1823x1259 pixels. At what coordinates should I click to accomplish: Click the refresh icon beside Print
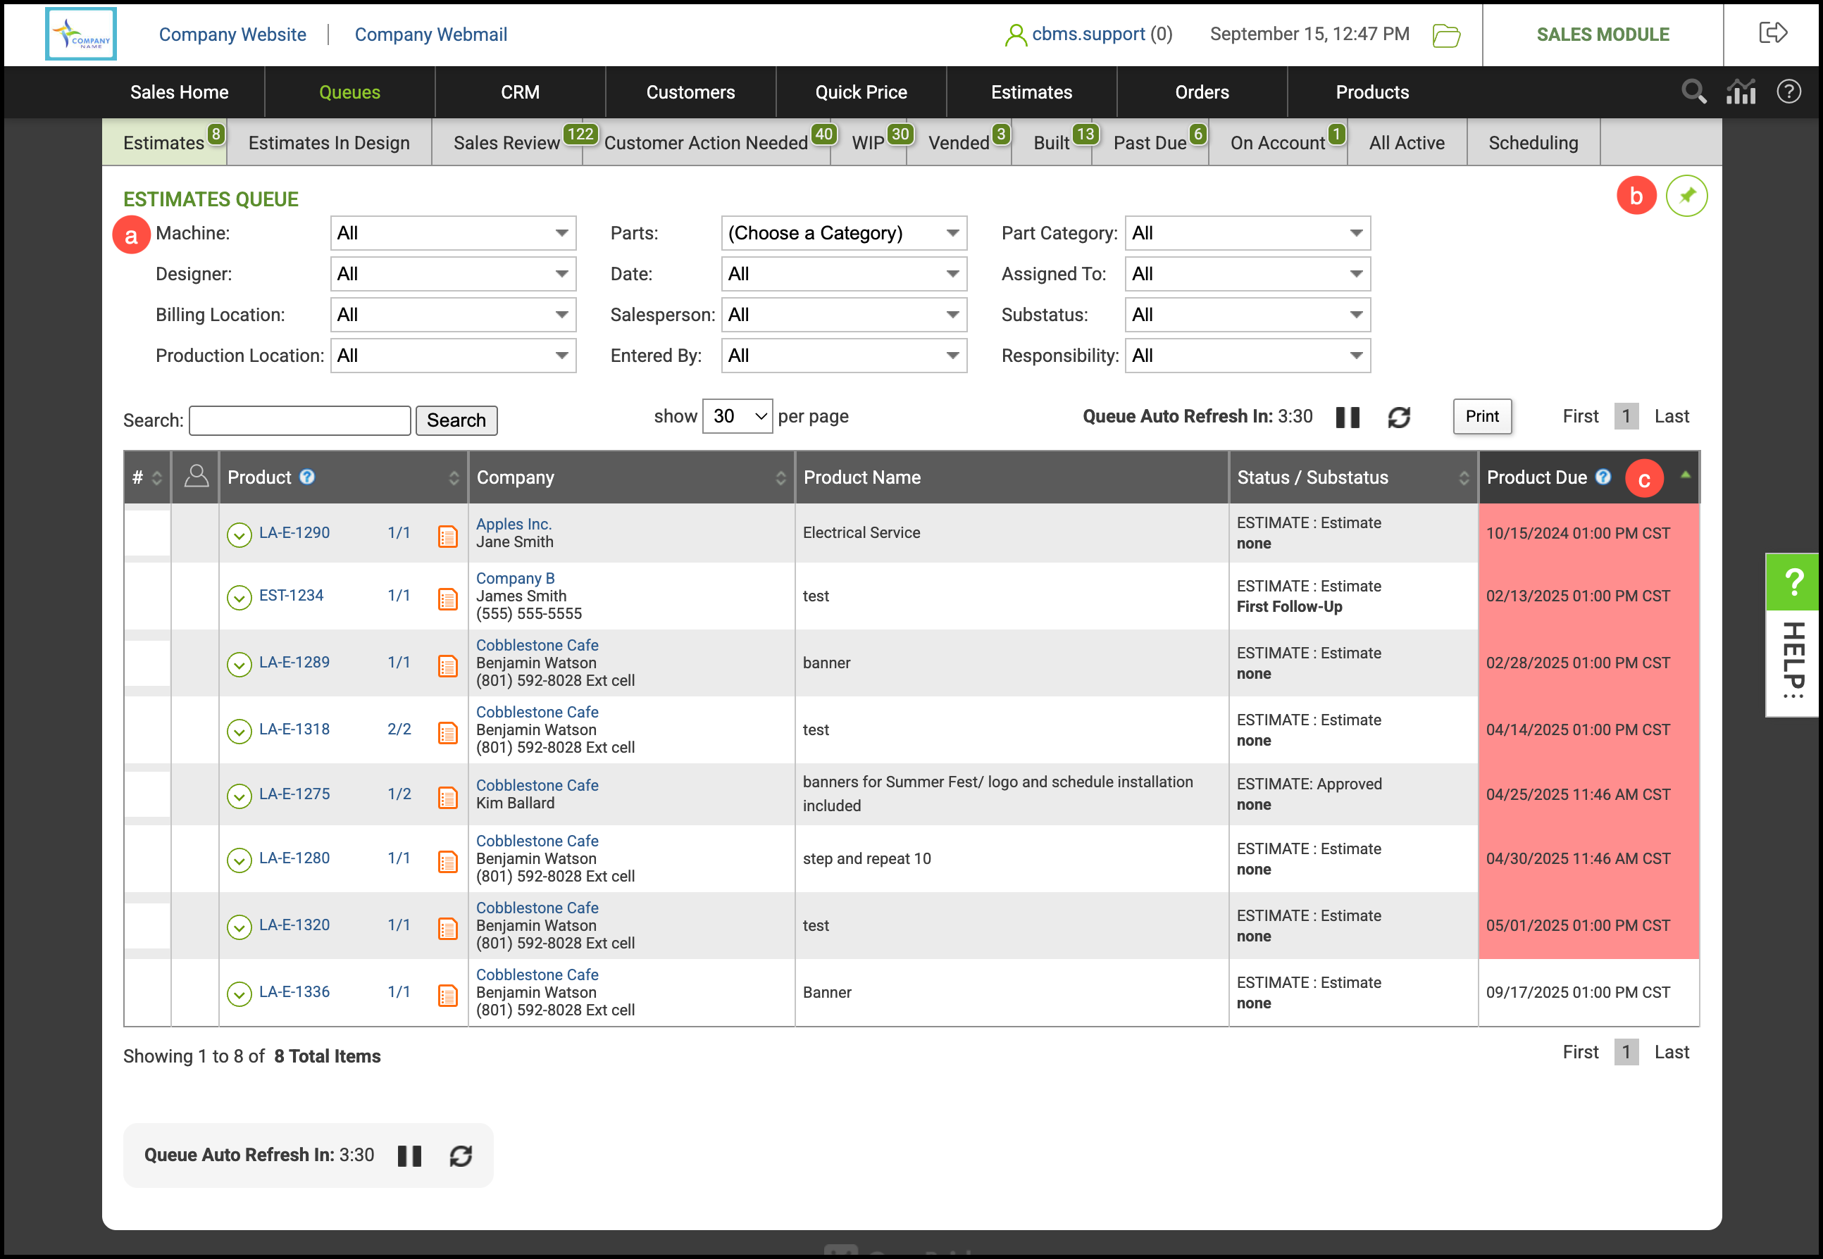tap(1398, 418)
